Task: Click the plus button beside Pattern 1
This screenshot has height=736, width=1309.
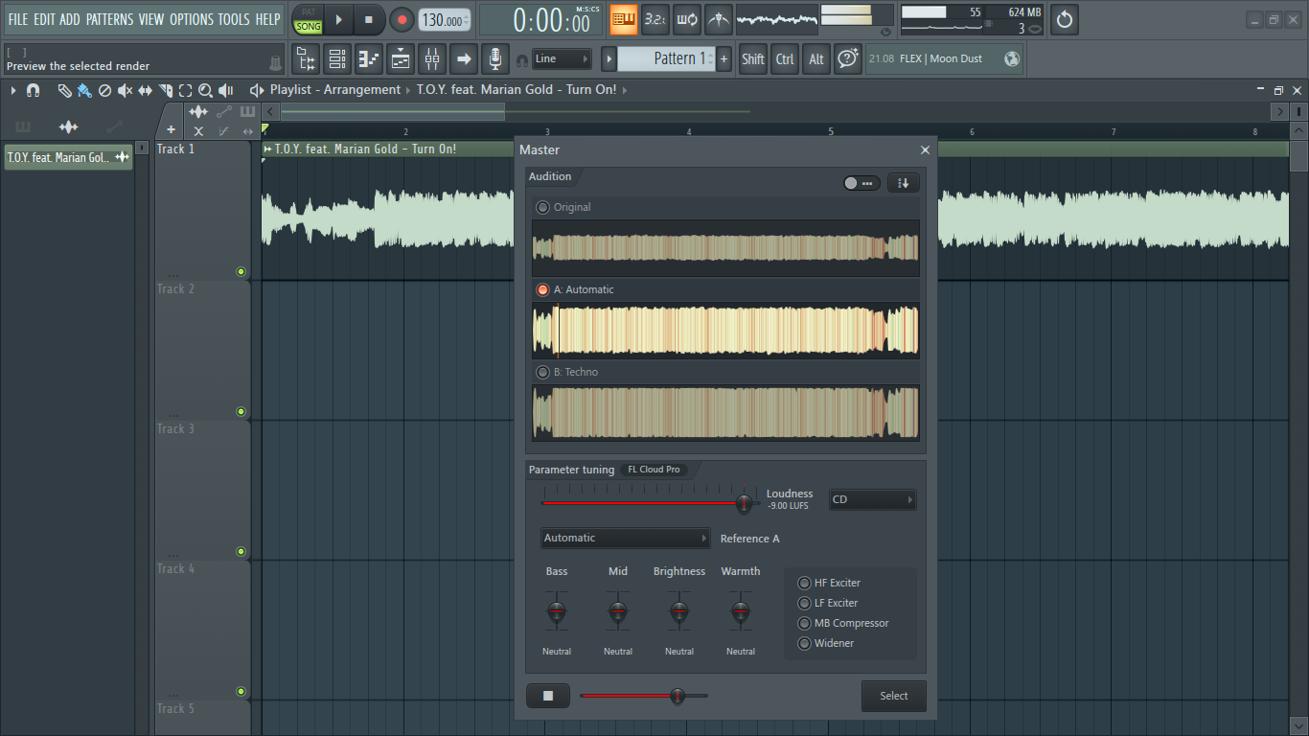Action: 723,59
